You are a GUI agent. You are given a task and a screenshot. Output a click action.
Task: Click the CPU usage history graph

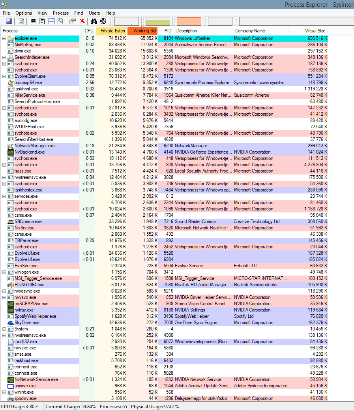127,21
